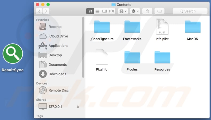
Task: Close the Contents window with red button
Action: coord(38,5)
